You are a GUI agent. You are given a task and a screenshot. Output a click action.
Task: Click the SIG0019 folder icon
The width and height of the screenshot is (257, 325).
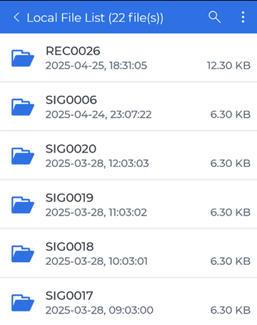(23, 205)
